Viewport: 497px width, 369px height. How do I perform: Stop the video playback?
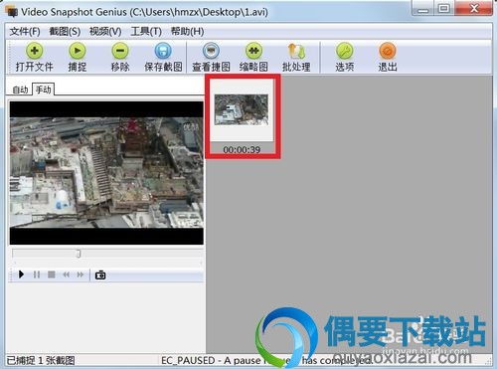52,275
